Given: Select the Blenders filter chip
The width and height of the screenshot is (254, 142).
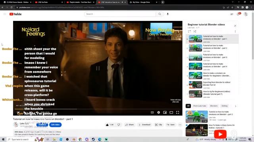Looking at the screenshot, I should point(214,106).
